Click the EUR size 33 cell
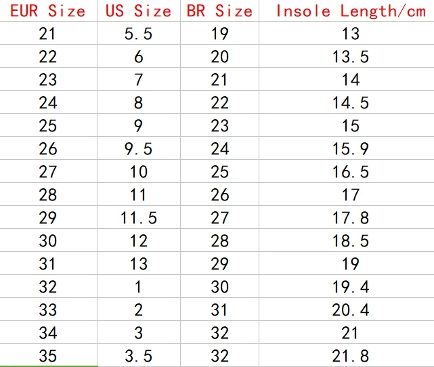The image size is (434, 367). point(49,309)
